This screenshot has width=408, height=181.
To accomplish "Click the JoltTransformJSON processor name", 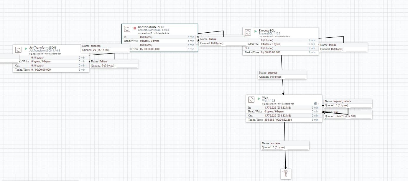I will [x=42, y=48].
